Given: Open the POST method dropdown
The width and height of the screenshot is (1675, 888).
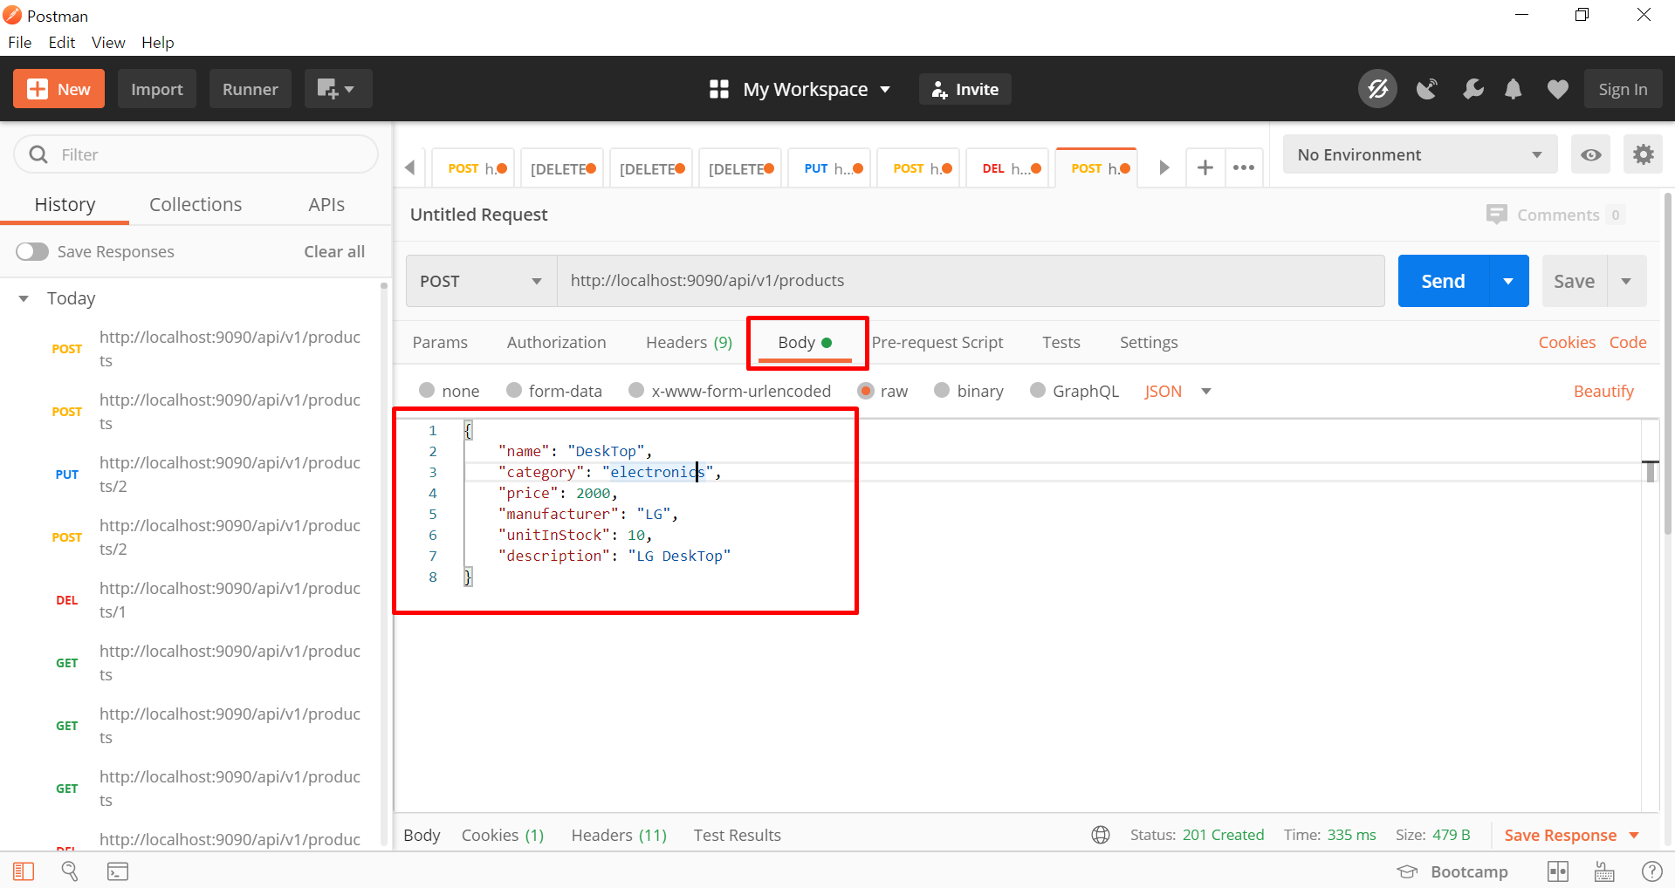Looking at the screenshot, I should [534, 281].
